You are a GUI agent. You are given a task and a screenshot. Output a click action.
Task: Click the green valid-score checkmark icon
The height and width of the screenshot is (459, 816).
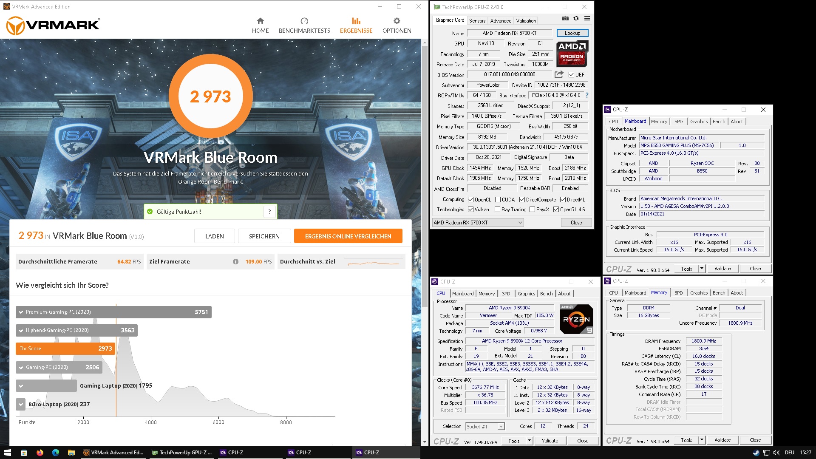(150, 212)
